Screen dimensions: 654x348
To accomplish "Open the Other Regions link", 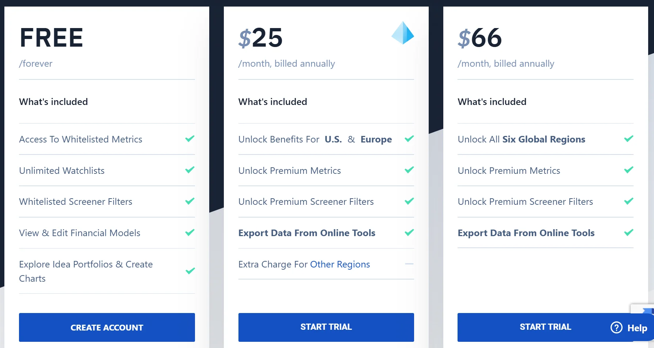I will tap(340, 264).
